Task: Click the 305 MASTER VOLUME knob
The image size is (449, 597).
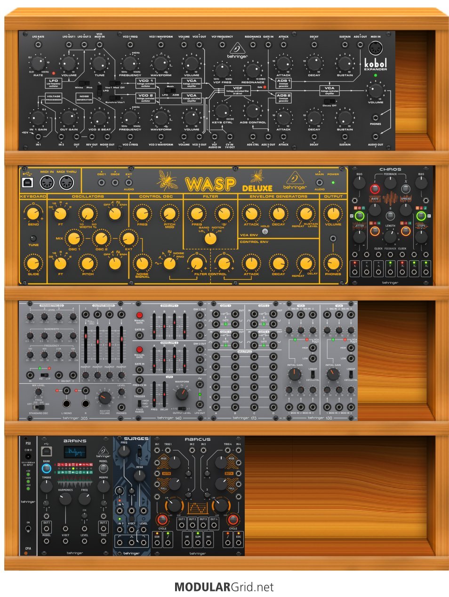Action: tap(104, 398)
